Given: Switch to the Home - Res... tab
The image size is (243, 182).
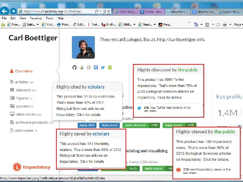Looking at the screenshot, I should pos(152,12).
